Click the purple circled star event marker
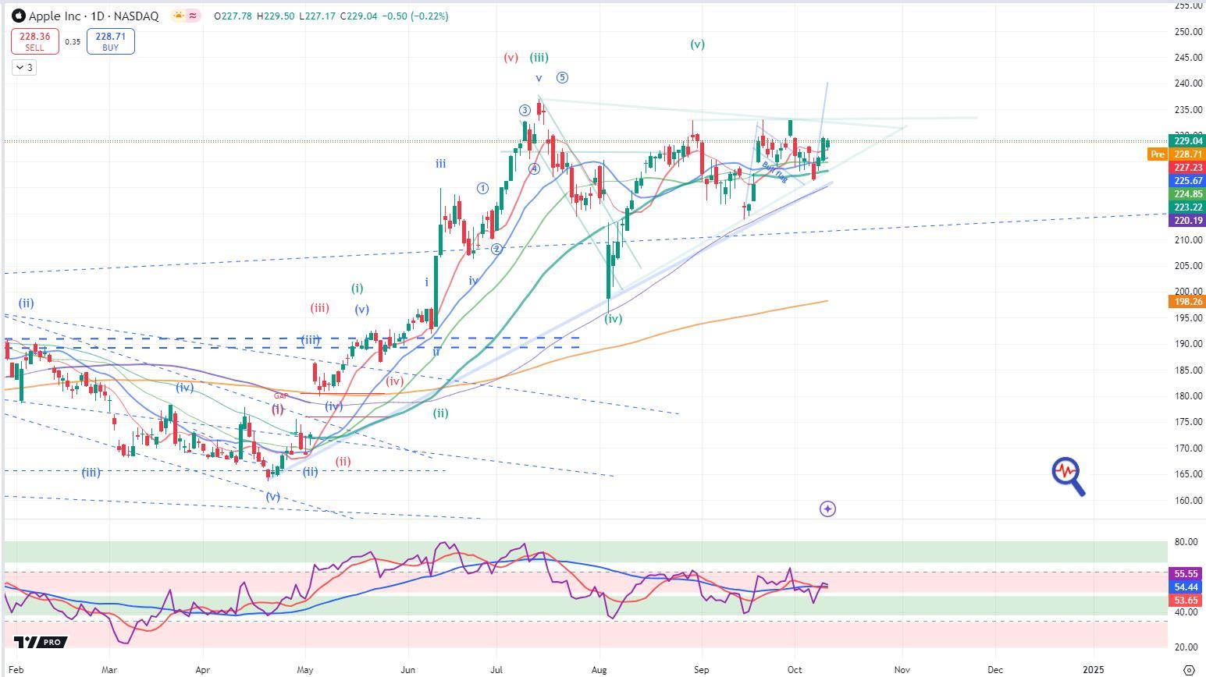The image size is (1206, 677). [827, 509]
